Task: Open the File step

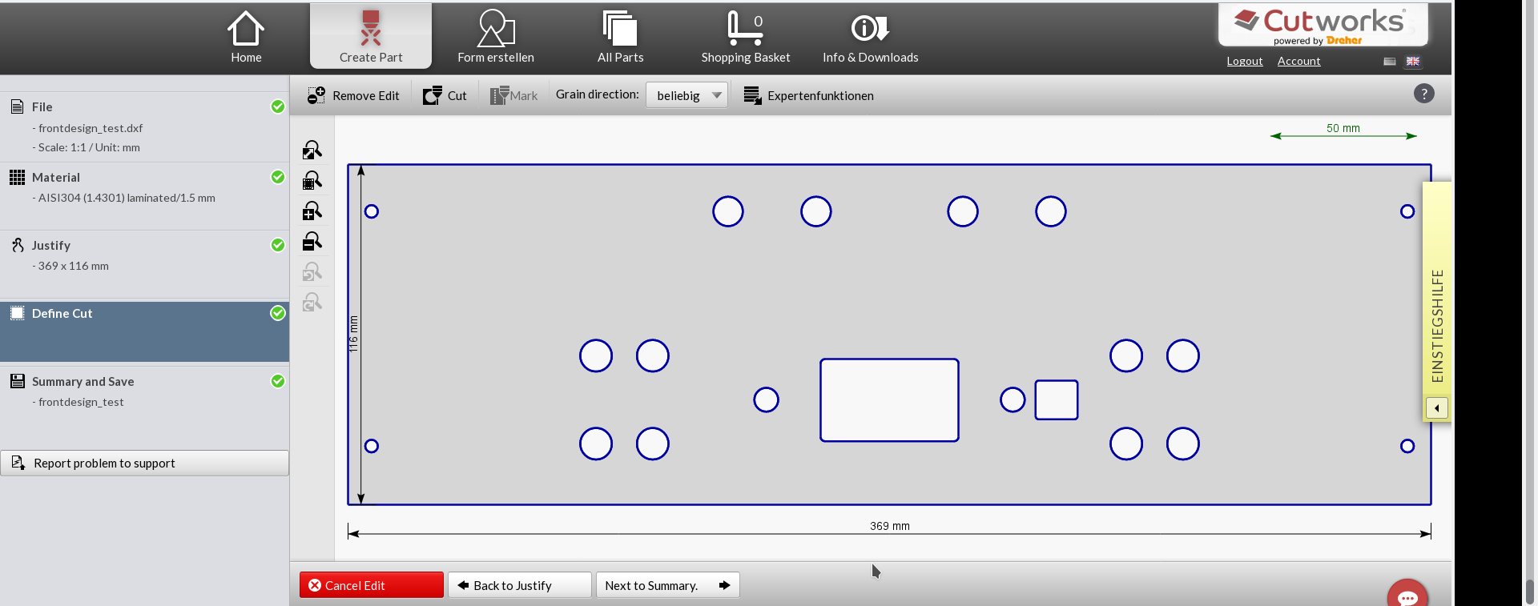Action: pyautogui.click(x=144, y=126)
